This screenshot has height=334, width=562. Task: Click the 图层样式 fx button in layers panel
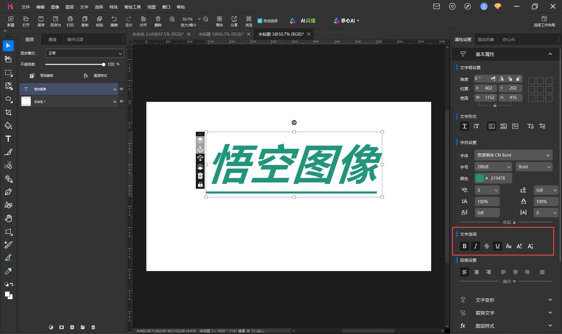point(95,76)
